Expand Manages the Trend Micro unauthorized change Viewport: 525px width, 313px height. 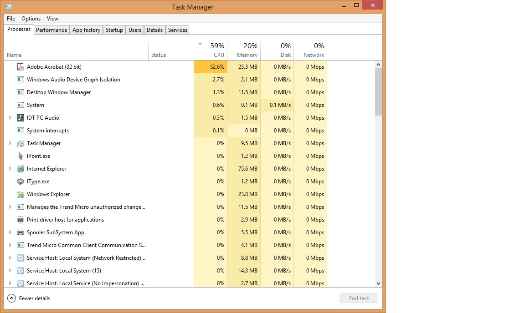10,207
